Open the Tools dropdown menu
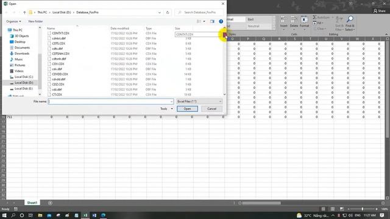390x219 pixels. pyautogui.click(x=166, y=109)
